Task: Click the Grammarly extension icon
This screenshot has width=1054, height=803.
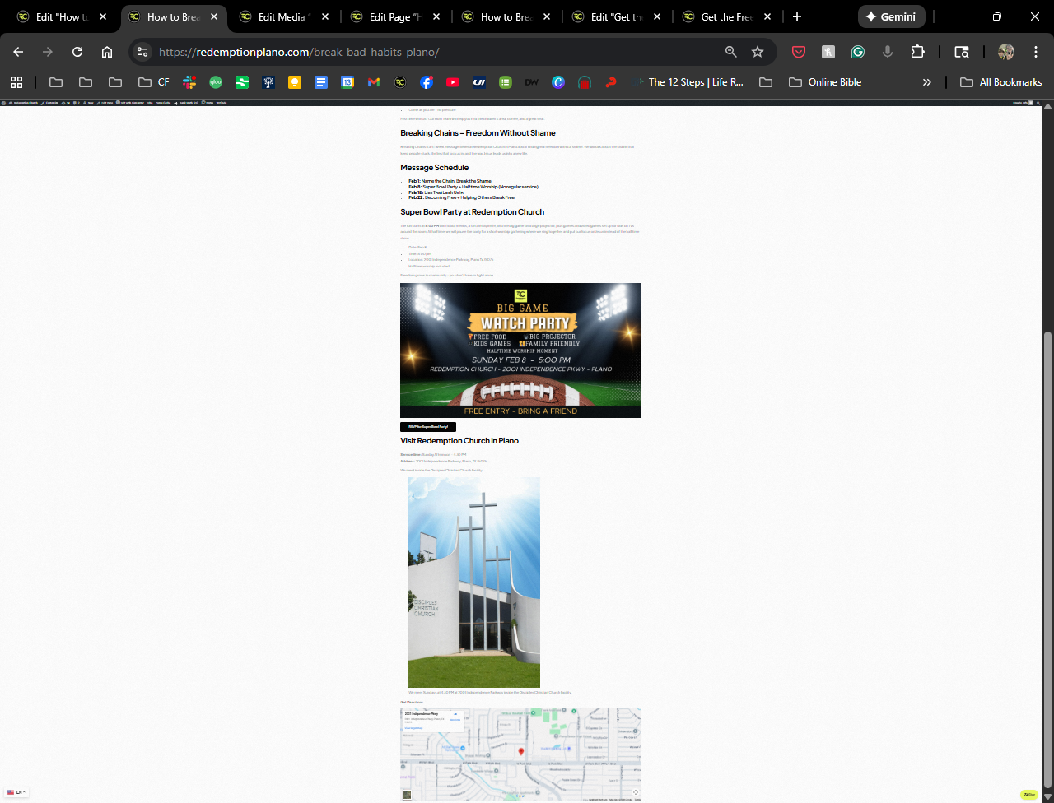Action: click(858, 52)
